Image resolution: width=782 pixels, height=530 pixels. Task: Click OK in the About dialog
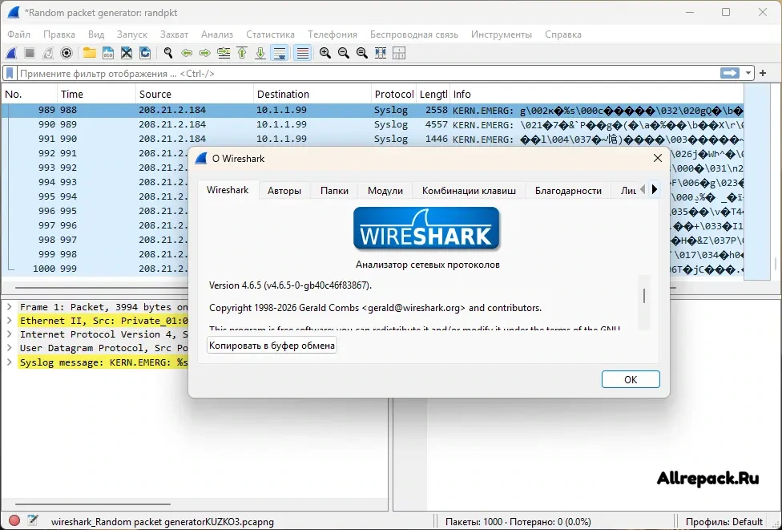click(x=631, y=379)
